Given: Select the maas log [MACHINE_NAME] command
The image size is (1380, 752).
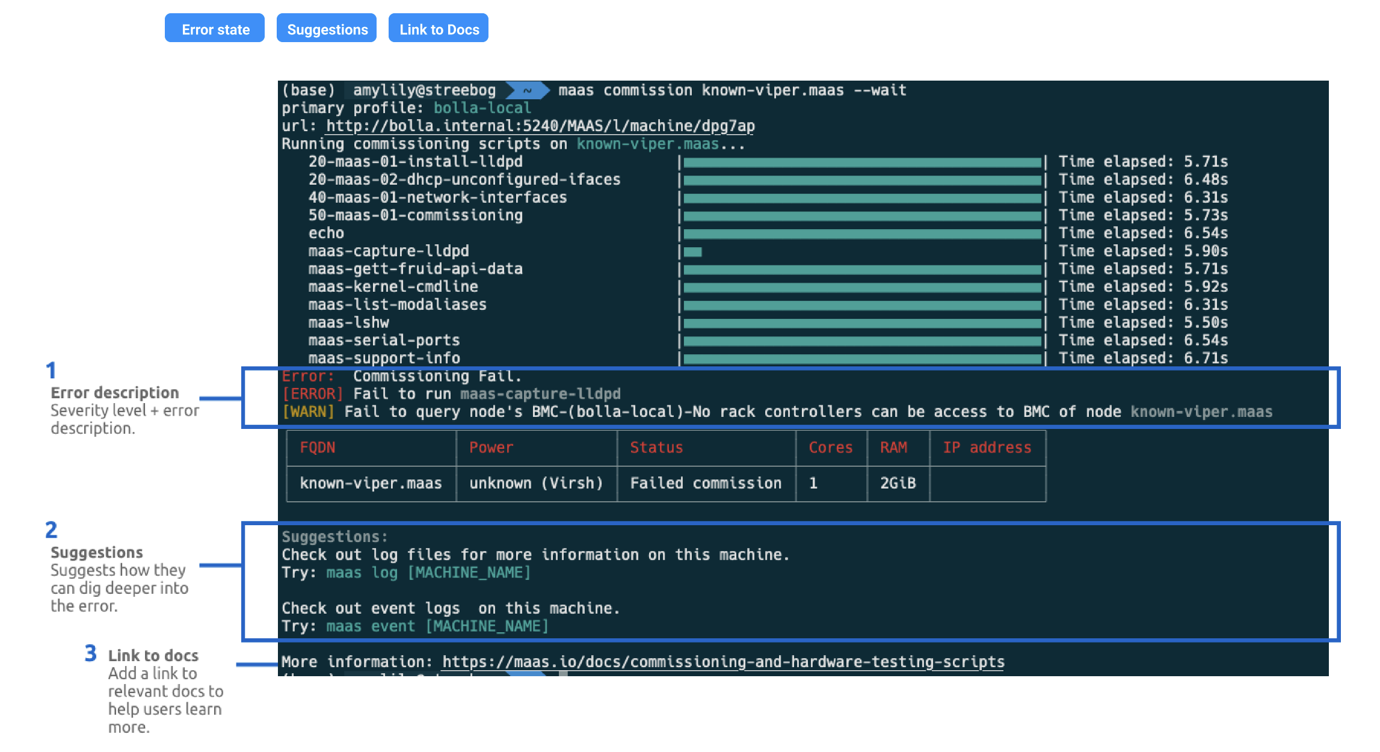Looking at the screenshot, I should pyautogui.click(x=428, y=573).
